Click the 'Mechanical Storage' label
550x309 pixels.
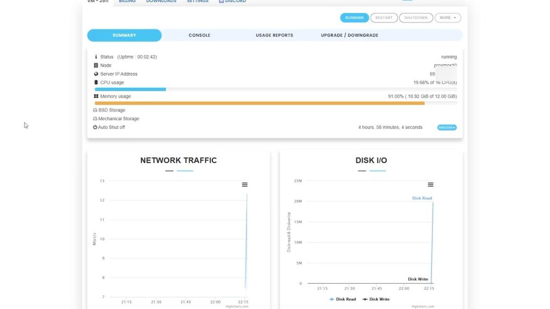119,119
